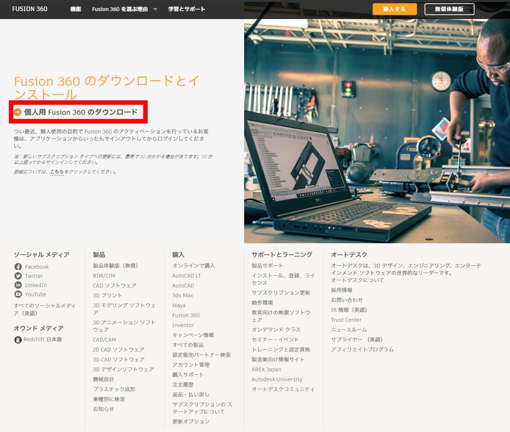This screenshot has width=510, height=432.
Task: Click the FUSION 360 logo text
Action: click(x=30, y=9)
